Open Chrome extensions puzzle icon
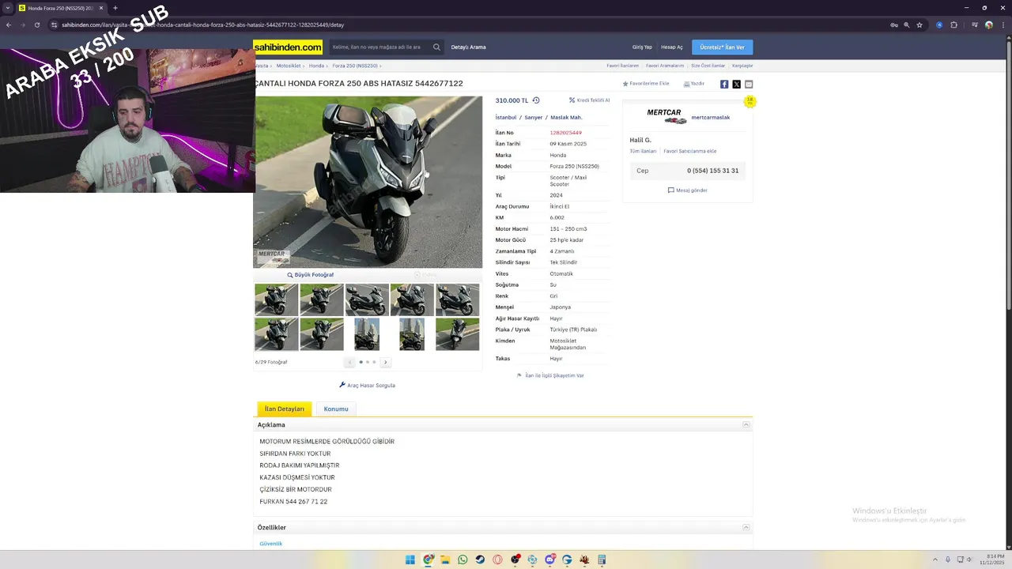The width and height of the screenshot is (1012, 569). coord(953,24)
